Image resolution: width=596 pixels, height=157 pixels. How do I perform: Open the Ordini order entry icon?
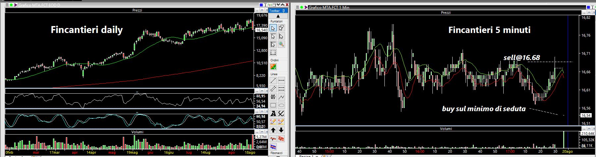273,67
